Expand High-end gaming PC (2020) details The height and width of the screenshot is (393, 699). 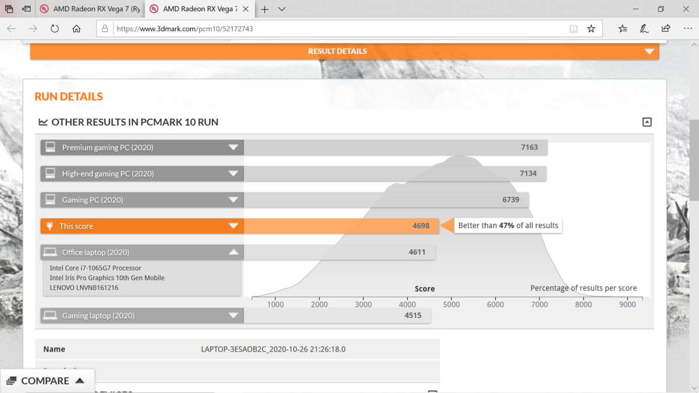[233, 174]
